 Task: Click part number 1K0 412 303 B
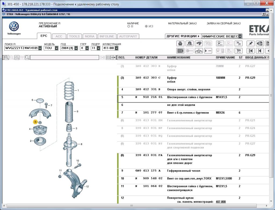(148, 66)
